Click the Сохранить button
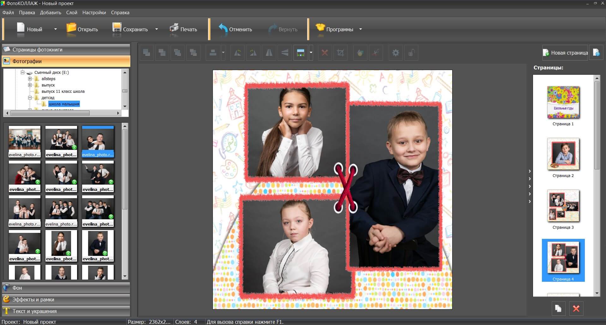 [x=130, y=29]
